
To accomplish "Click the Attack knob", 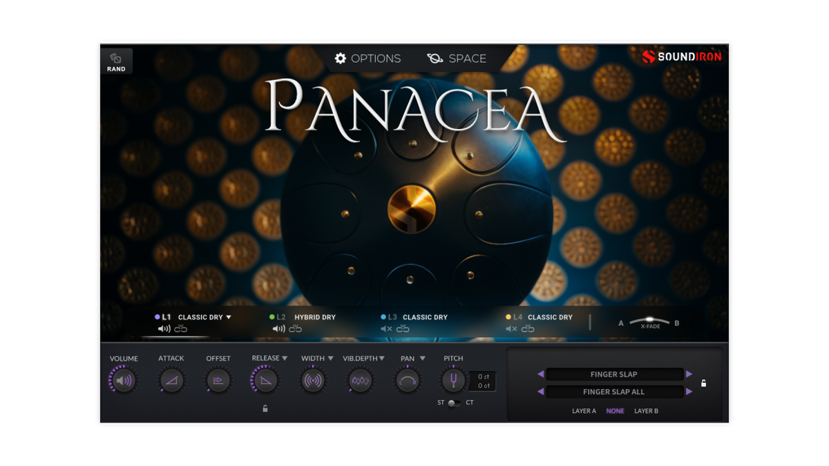I will (x=171, y=380).
